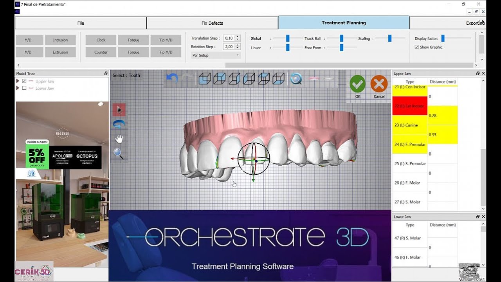501x282 pixels.
Task: Increase Rotation Step with the up arrow
Action: pos(237,45)
